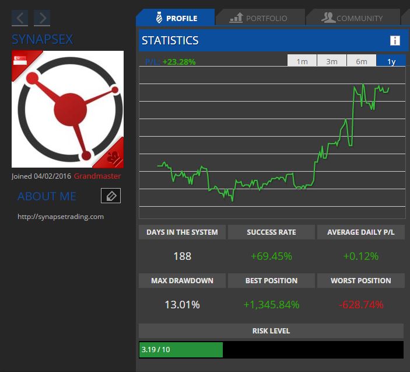Open the synapsetrading.com website link
The height and width of the screenshot is (372, 410).
pyautogui.click(x=61, y=217)
